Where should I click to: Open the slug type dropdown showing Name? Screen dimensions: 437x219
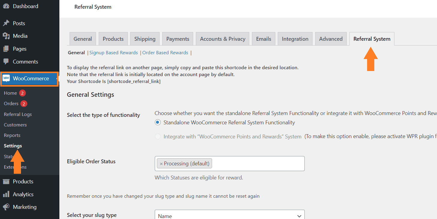point(230,216)
